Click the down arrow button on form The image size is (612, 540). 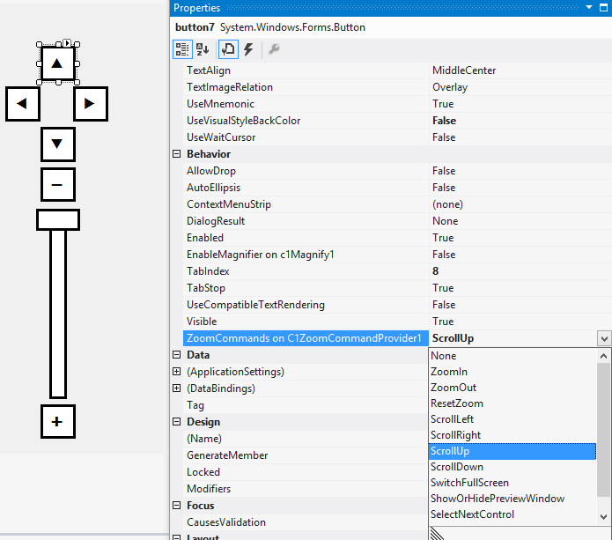click(x=57, y=144)
